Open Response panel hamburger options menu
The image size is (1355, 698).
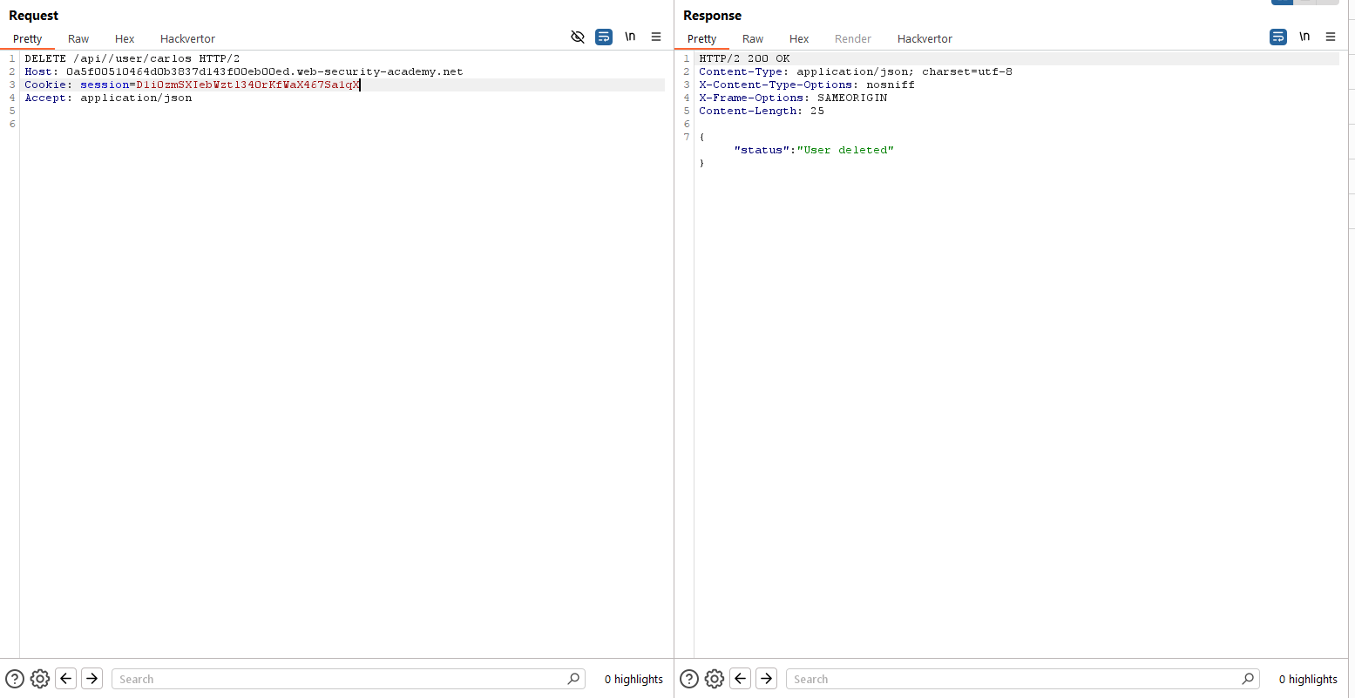(1331, 37)
